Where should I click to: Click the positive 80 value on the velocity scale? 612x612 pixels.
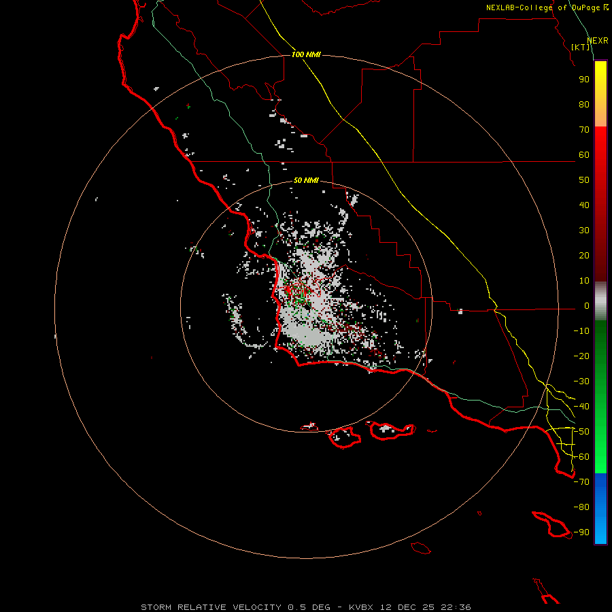tap(584, 104)
